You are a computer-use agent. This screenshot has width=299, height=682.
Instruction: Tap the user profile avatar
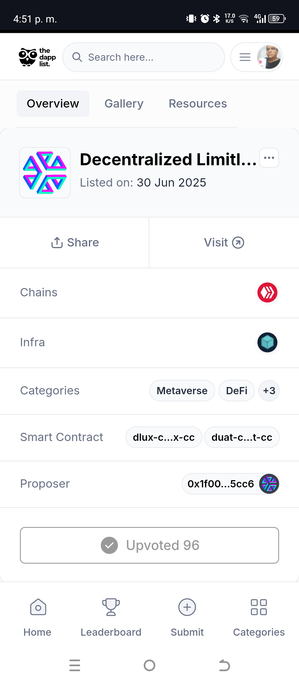(x=269, y=57)
